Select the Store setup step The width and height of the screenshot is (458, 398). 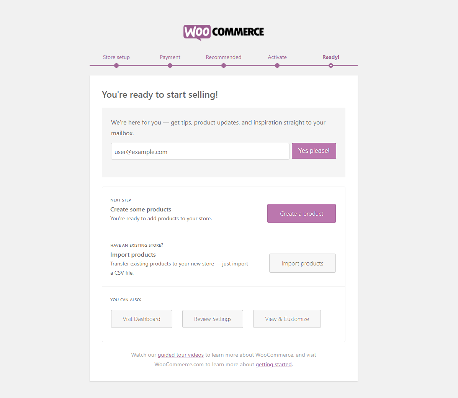pyautogui.click(x=116, y=57)
